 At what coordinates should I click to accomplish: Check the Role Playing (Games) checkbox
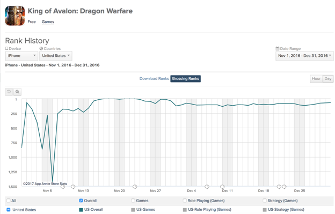pyautogui.click(x=185, y=201)
